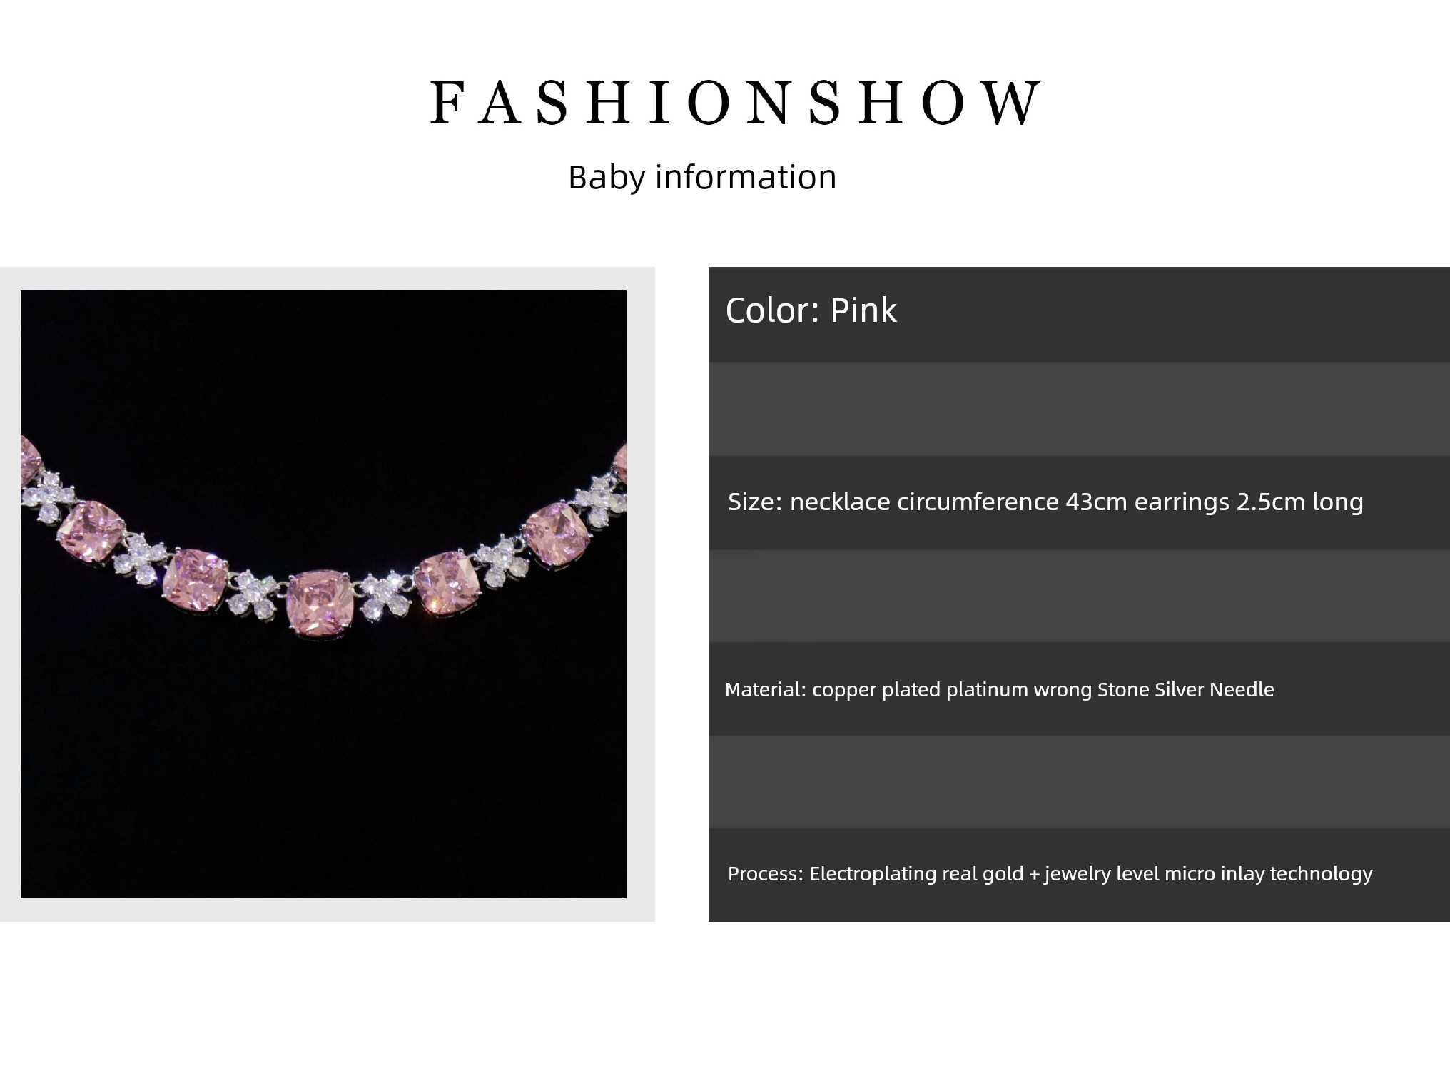The image size is (1450, 1076).
Task: Select the Baby information subtitle
Action: [x=702, y=177]
